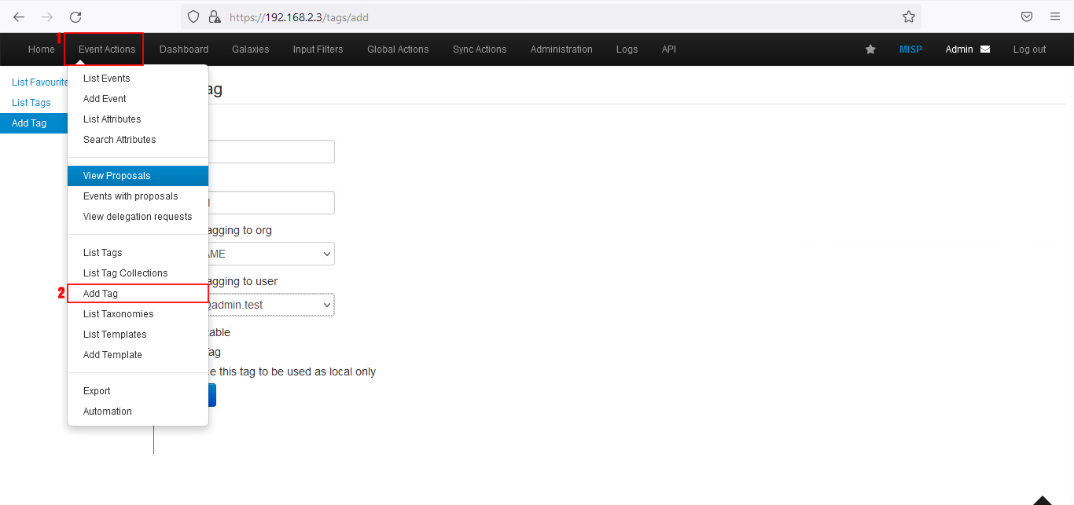Open List Tags in the left sidebar
Viewport: 1074px width, 505px height.
31,103
